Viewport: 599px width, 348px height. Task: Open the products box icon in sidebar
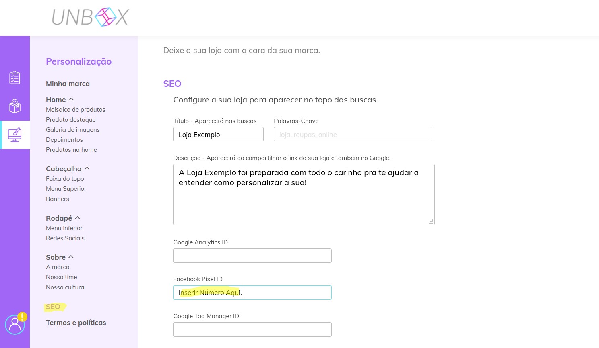15,106
